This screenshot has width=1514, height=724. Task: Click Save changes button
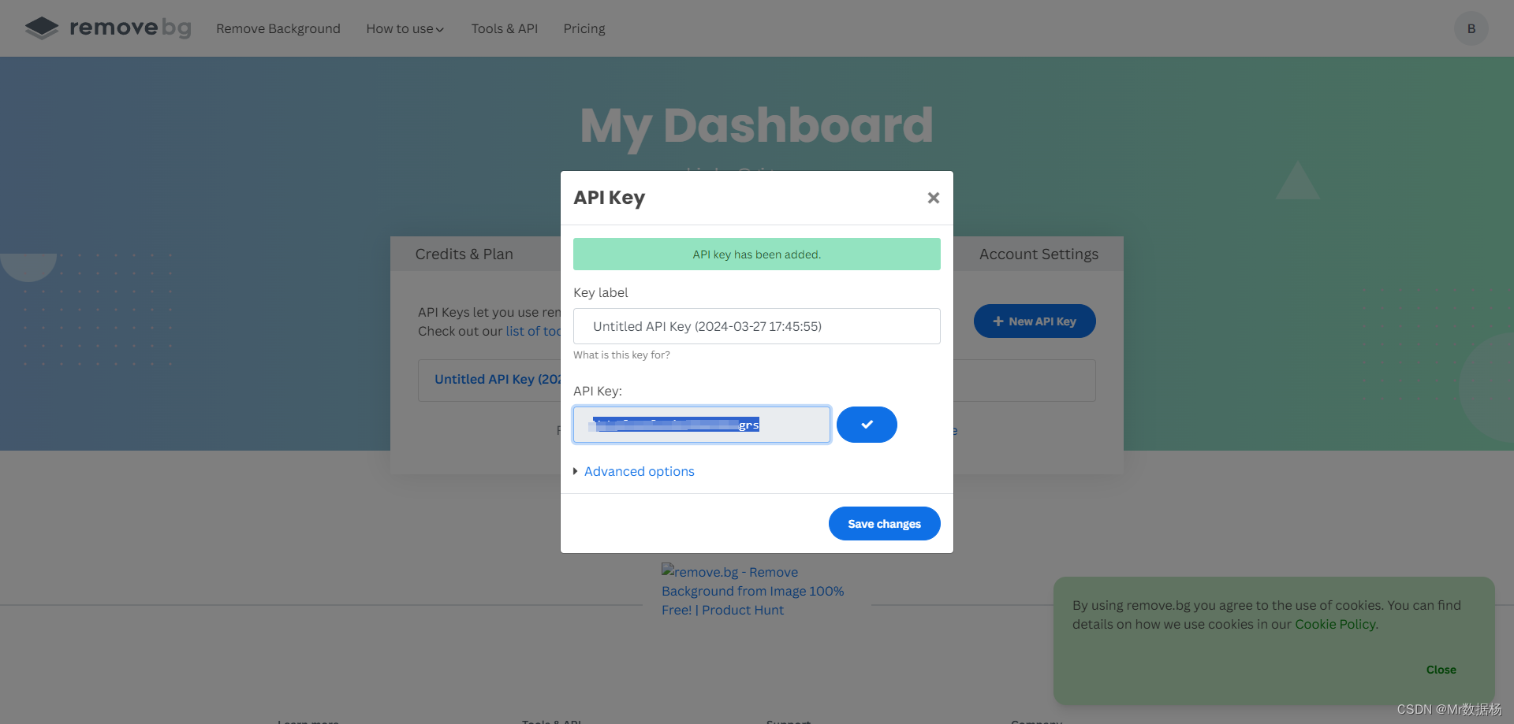point(884,524)
